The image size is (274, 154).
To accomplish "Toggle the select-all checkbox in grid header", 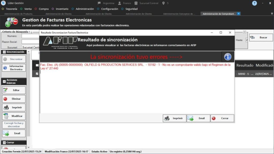I will [x=37, y=65].
